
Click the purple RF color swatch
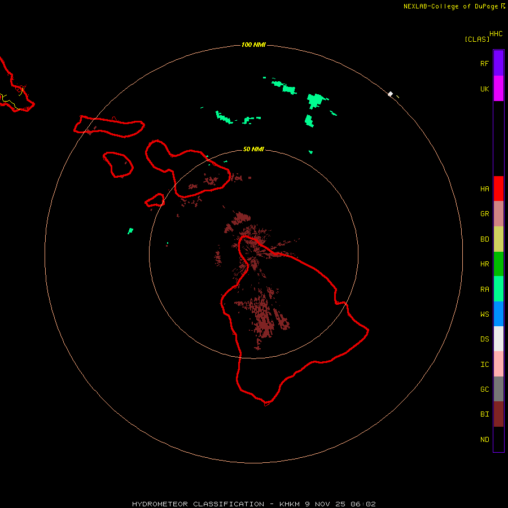pos(498,63)
